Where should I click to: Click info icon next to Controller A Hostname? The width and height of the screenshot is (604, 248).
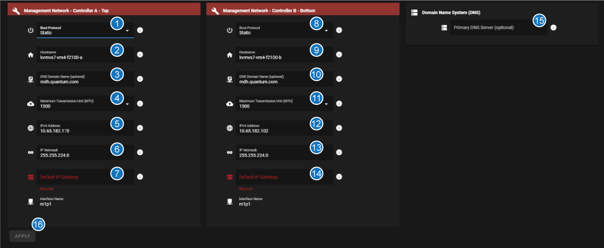(x=140, y=54)
